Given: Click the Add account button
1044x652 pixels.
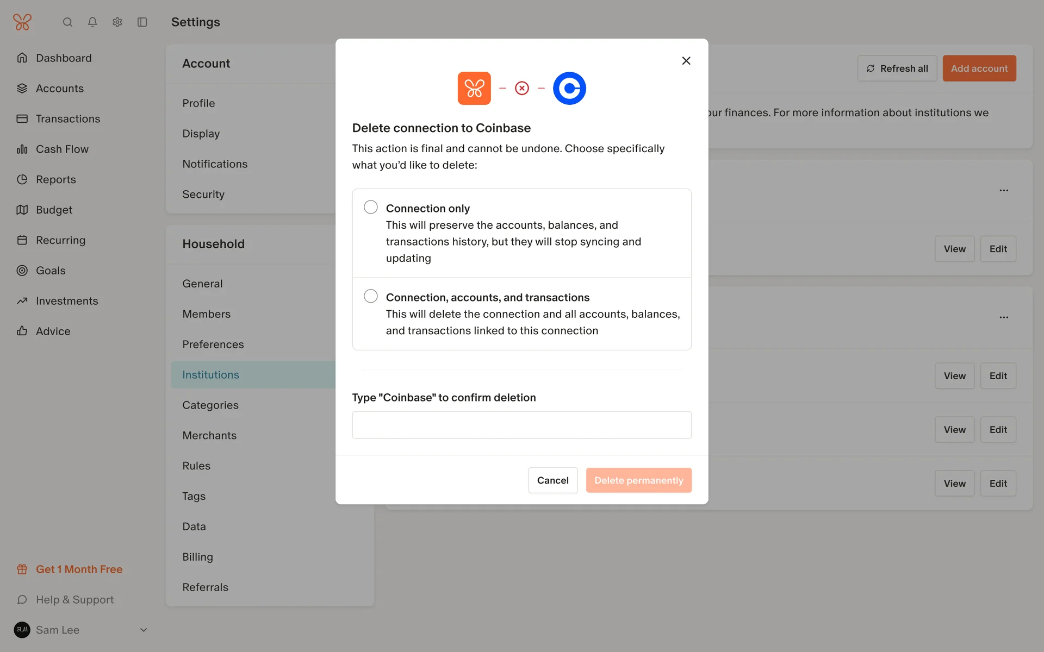Looking at the screenshot, I should coord(979,68).
